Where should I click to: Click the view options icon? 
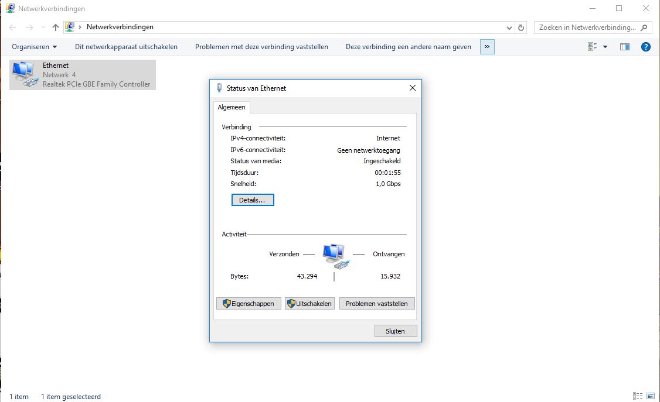tap(592, 47)
